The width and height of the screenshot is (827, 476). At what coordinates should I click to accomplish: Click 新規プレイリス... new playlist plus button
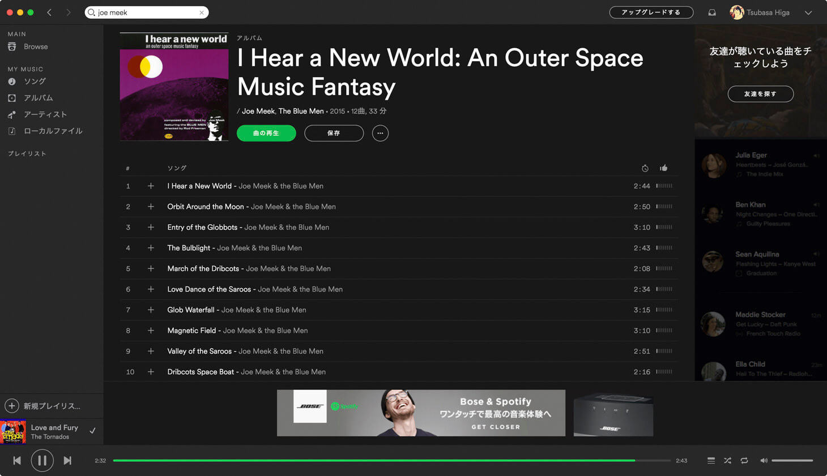12,406
